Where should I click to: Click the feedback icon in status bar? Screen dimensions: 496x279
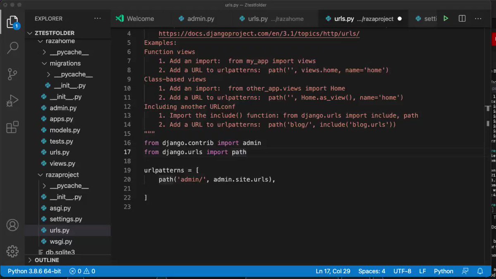click(465, 271)
